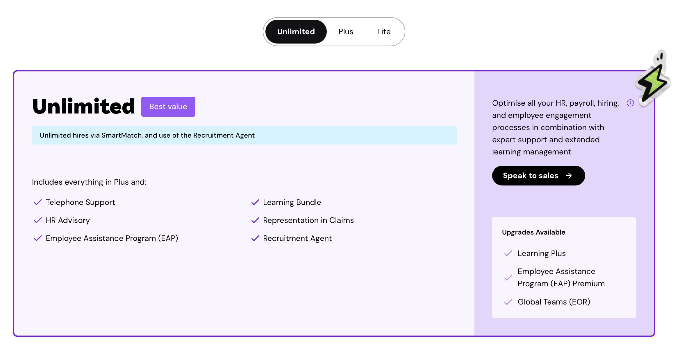Click the Learning Plus upgrade text

[541, 253]
